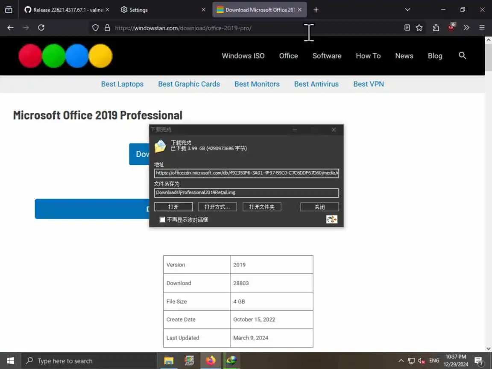
Task: Go back using the browser back arrow
Action: tap(10, 28)
